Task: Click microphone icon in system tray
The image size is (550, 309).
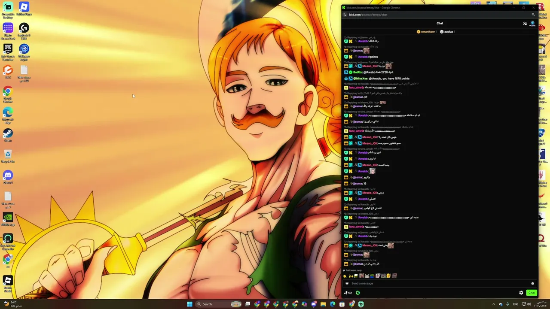Action: point(507,304)
